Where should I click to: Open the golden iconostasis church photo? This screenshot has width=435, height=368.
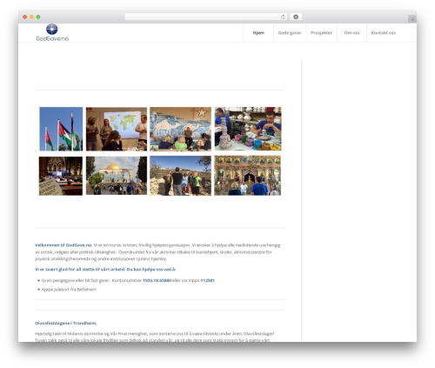pyautogui.click(x=248, y=176)
